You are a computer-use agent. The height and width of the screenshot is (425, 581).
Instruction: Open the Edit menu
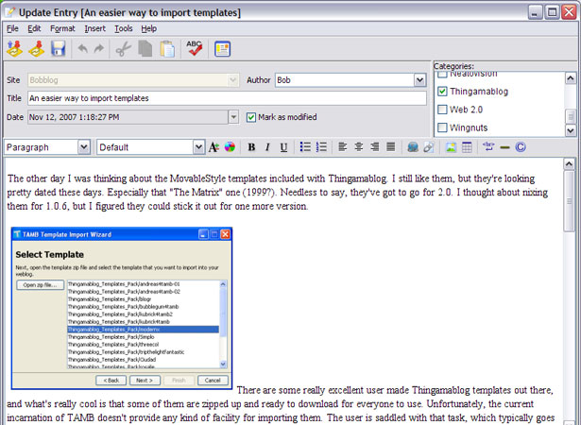tap(34, 28)
